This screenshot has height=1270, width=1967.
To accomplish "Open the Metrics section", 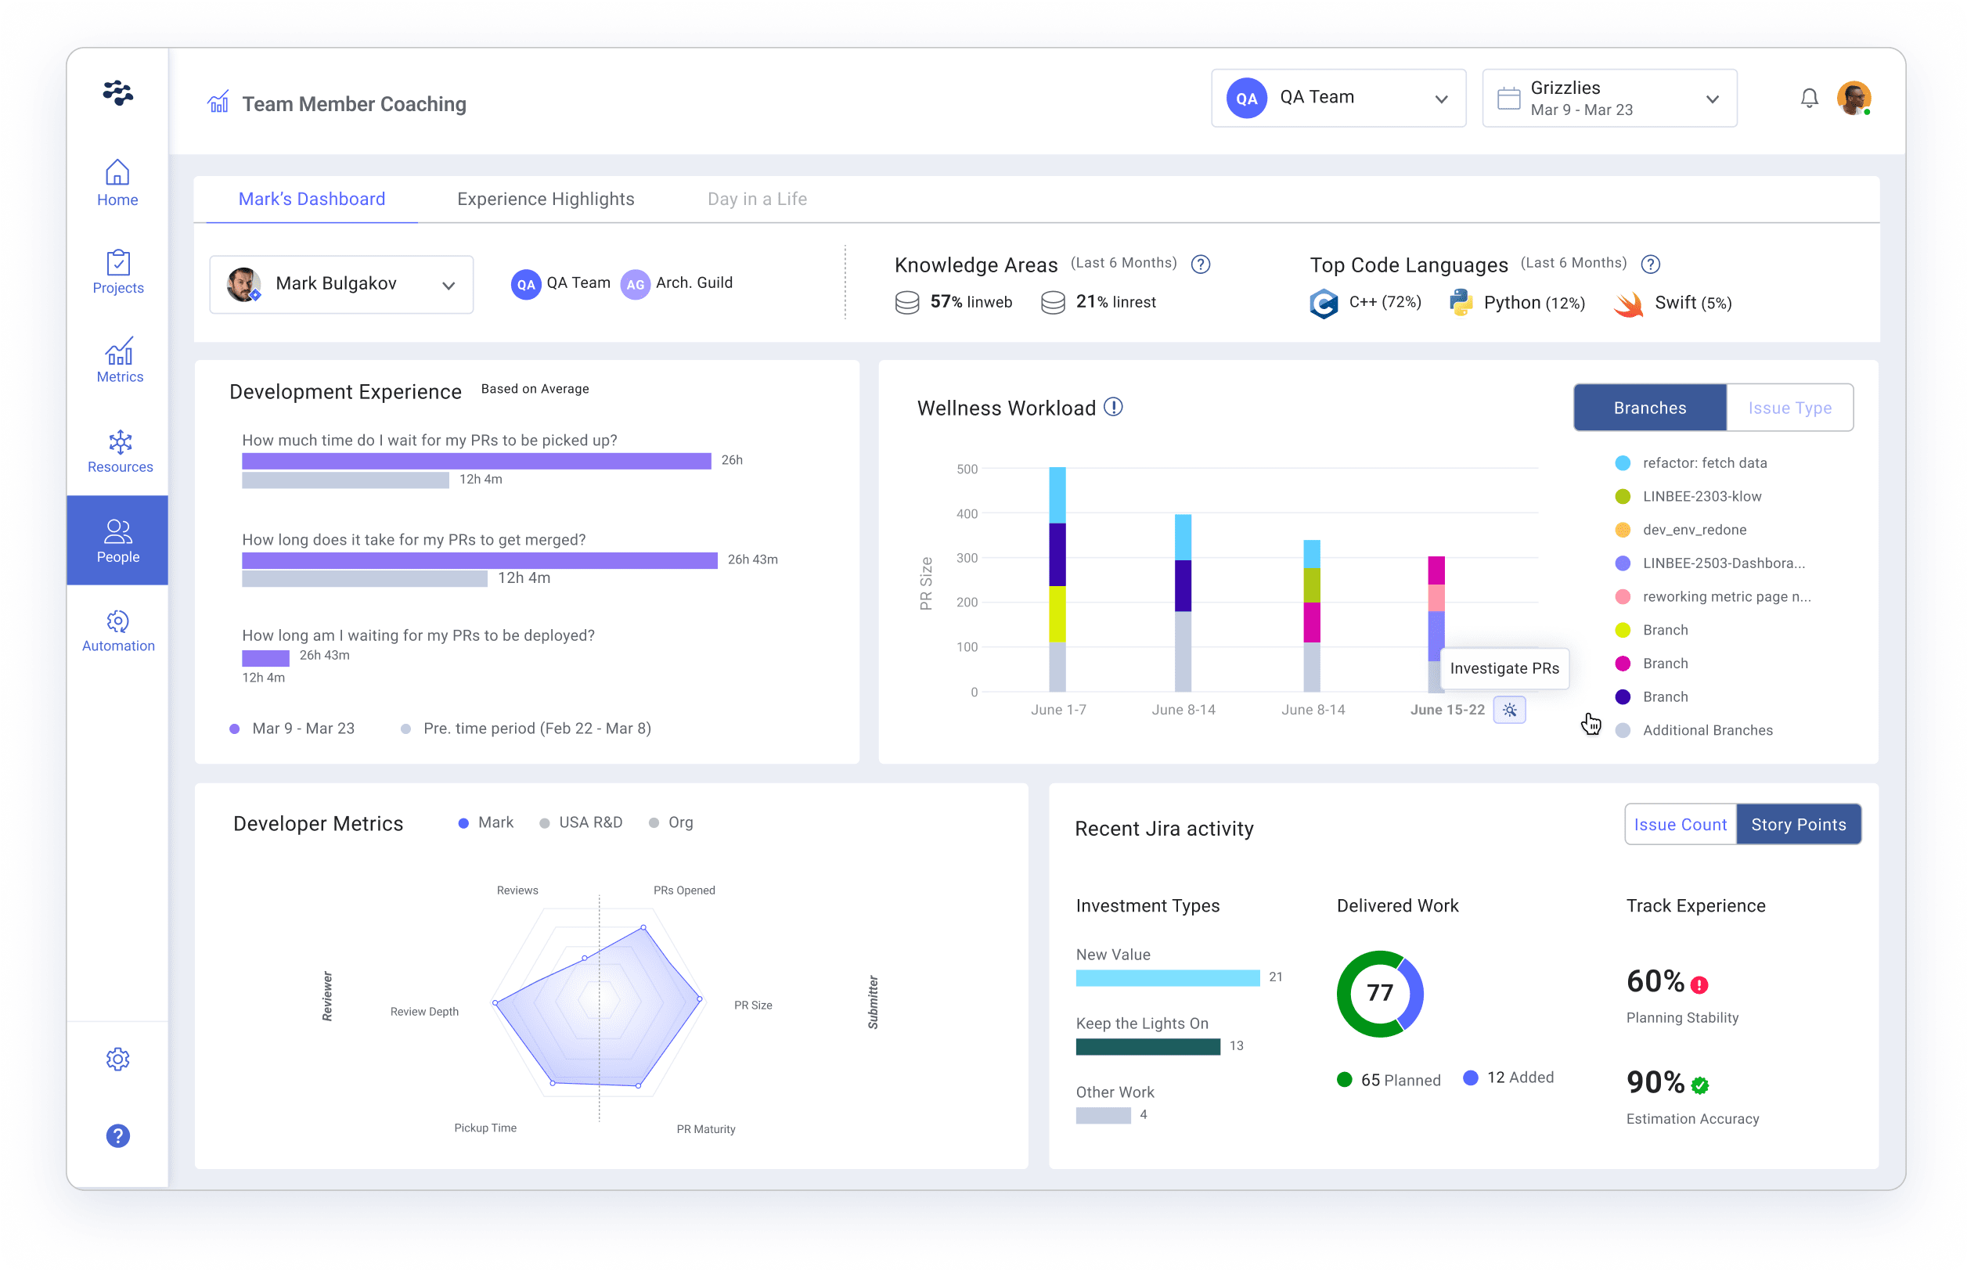I will (118, 362).
